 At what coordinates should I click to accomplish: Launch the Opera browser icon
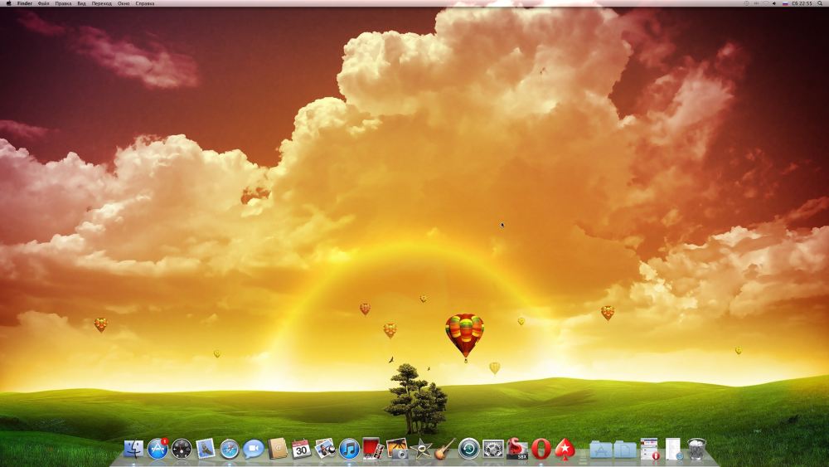click(x=541, y=449)
